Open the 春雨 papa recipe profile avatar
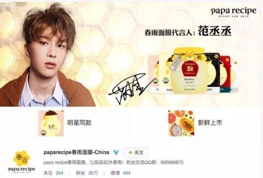This screenshot has width=263, height=178. (x=22, y=162)
